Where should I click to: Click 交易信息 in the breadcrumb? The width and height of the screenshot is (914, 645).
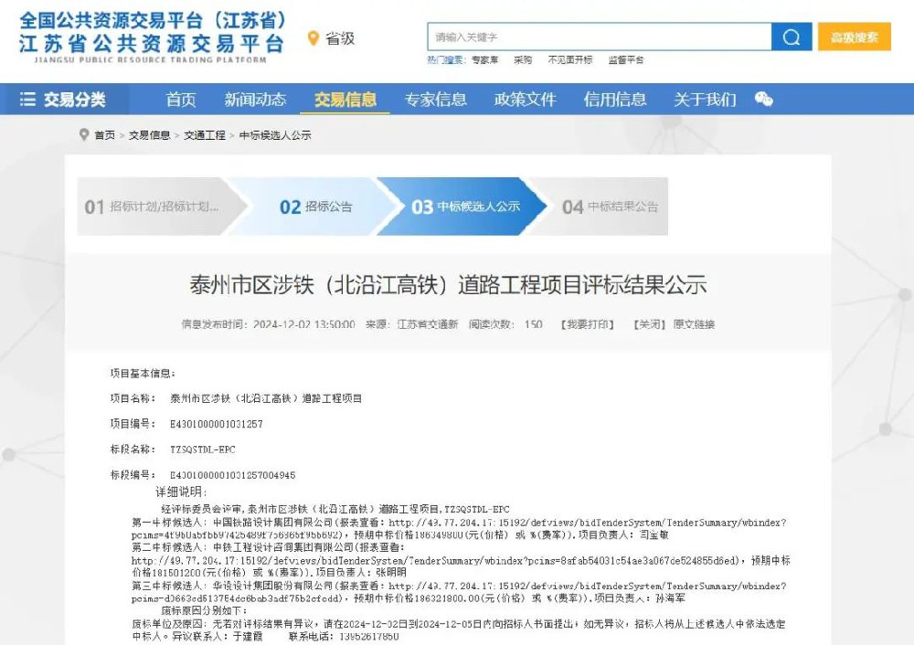coord(149,135)
